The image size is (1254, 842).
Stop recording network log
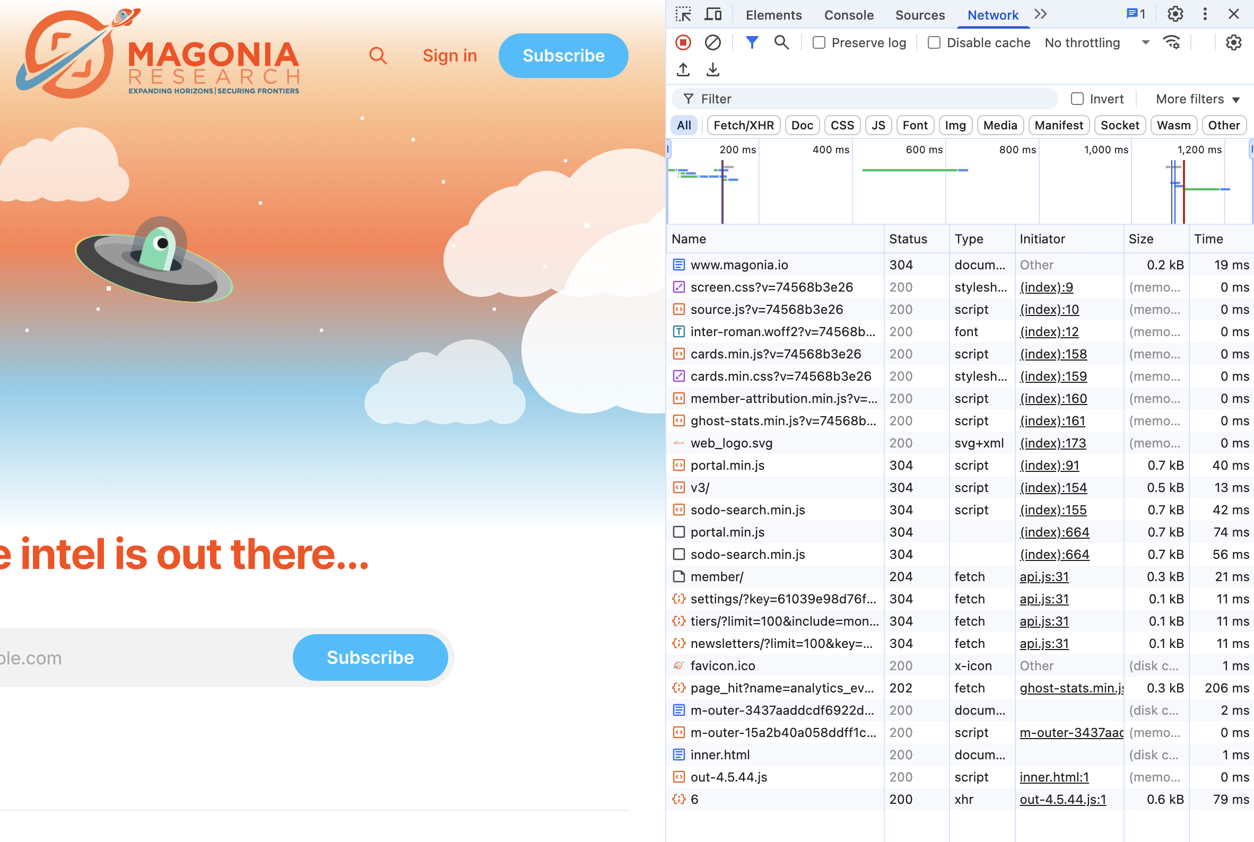[x=683, y=42]
